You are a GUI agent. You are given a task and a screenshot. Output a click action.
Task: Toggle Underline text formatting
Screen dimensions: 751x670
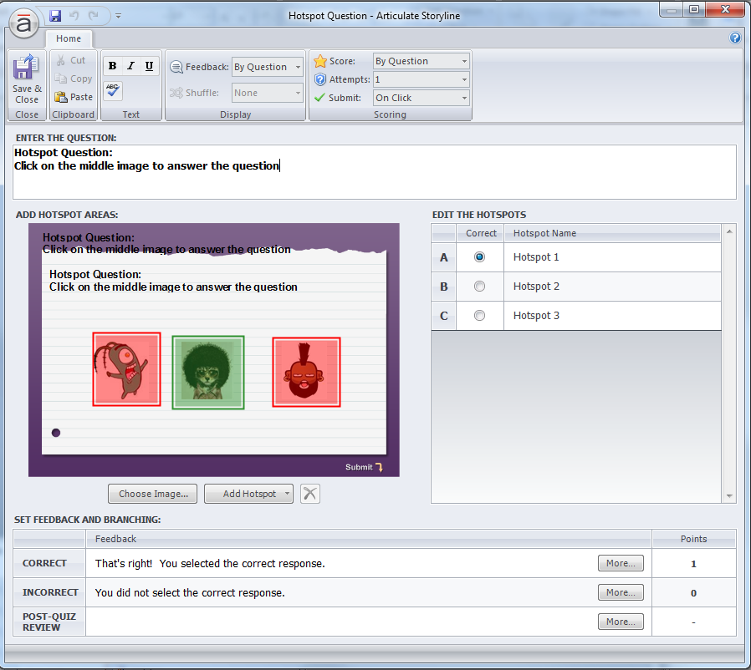pos(149,66)
